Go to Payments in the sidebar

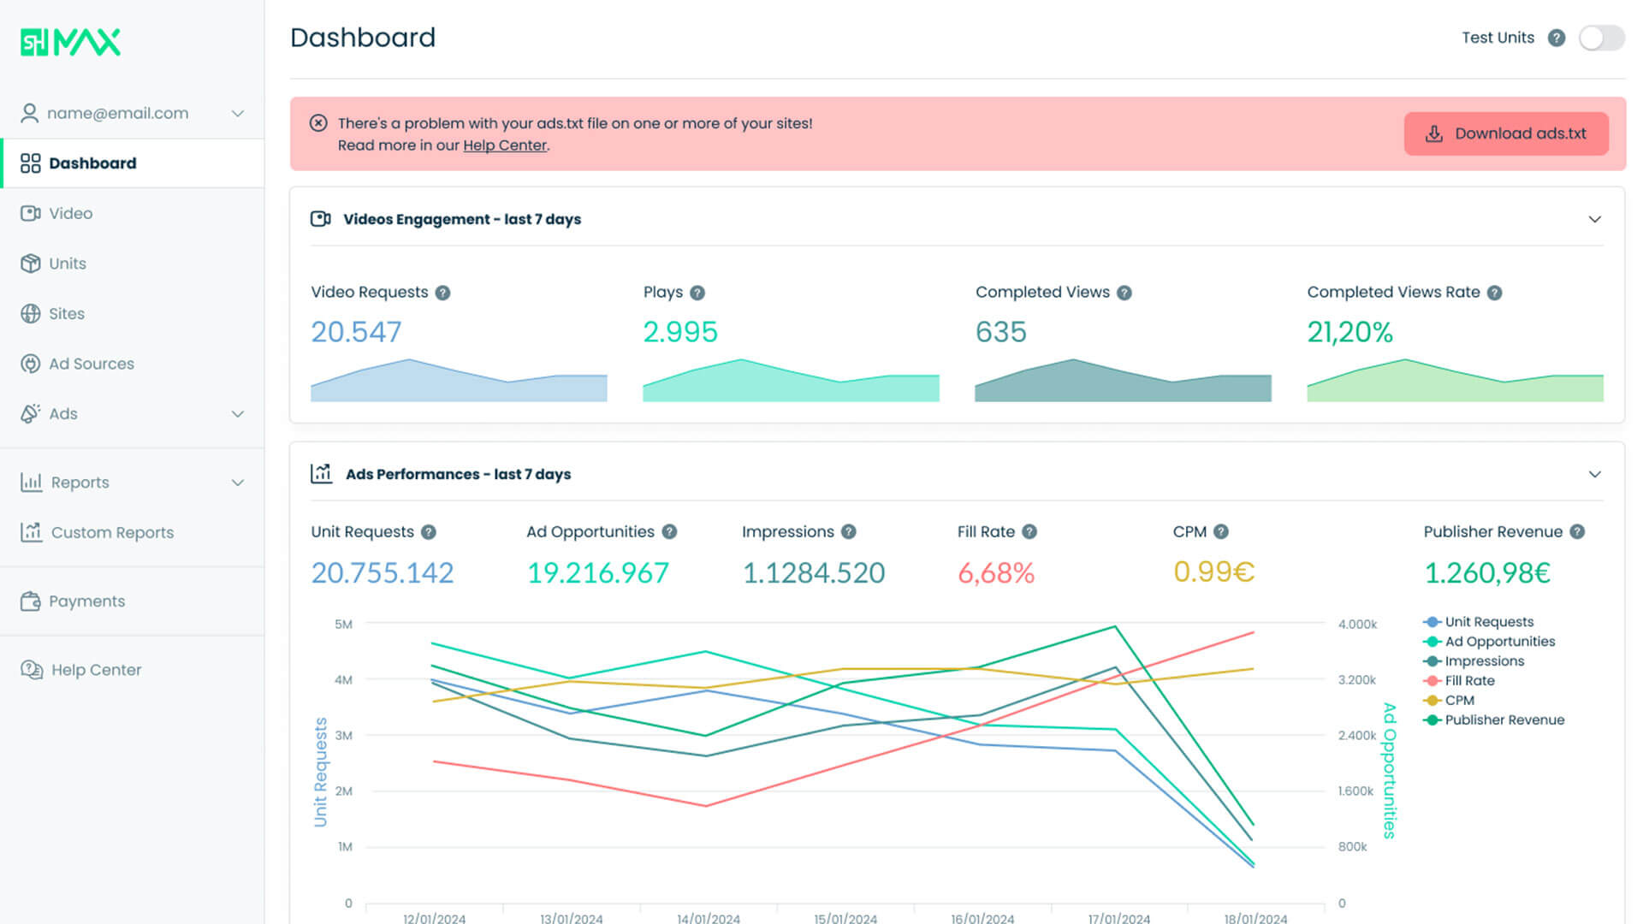coord(86,601)
